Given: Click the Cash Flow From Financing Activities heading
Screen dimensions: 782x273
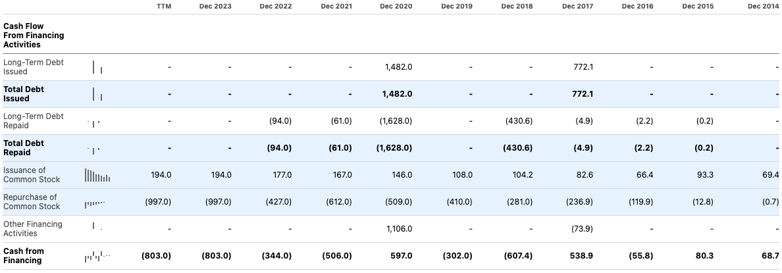Looking at the screenshot, I should pos(34,36).
